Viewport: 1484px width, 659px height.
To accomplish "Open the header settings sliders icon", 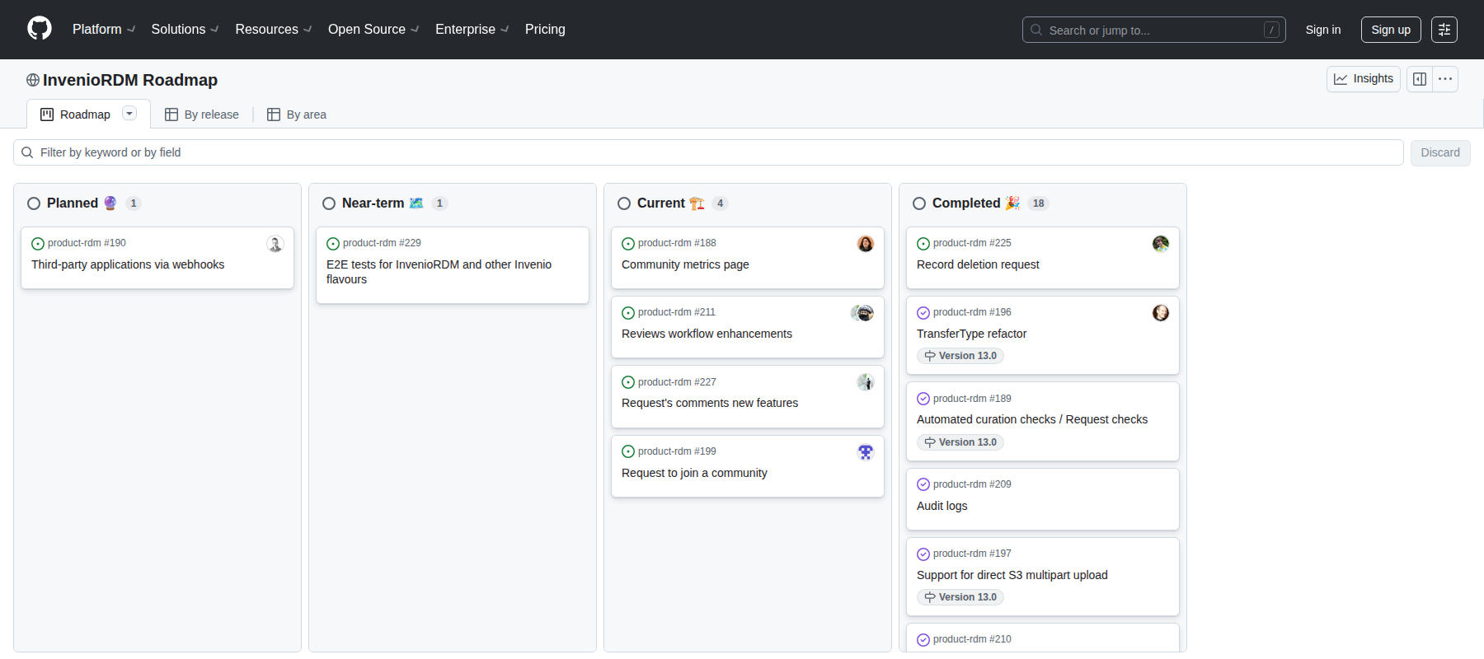I will click(x=1444, y=30).
